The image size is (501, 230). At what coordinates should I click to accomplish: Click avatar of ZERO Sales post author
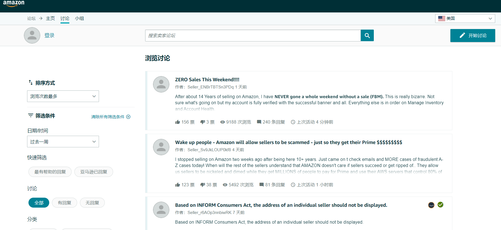161,84
